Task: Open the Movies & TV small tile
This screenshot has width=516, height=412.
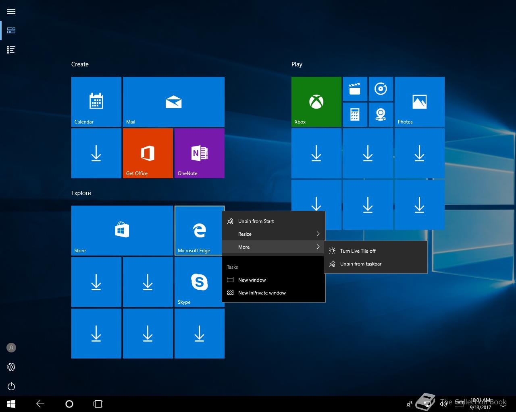Action: coord(355,89)
